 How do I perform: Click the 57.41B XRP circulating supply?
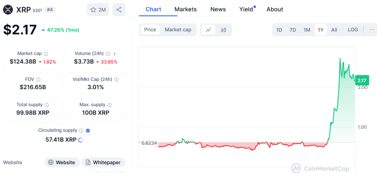tap(61, 139)
